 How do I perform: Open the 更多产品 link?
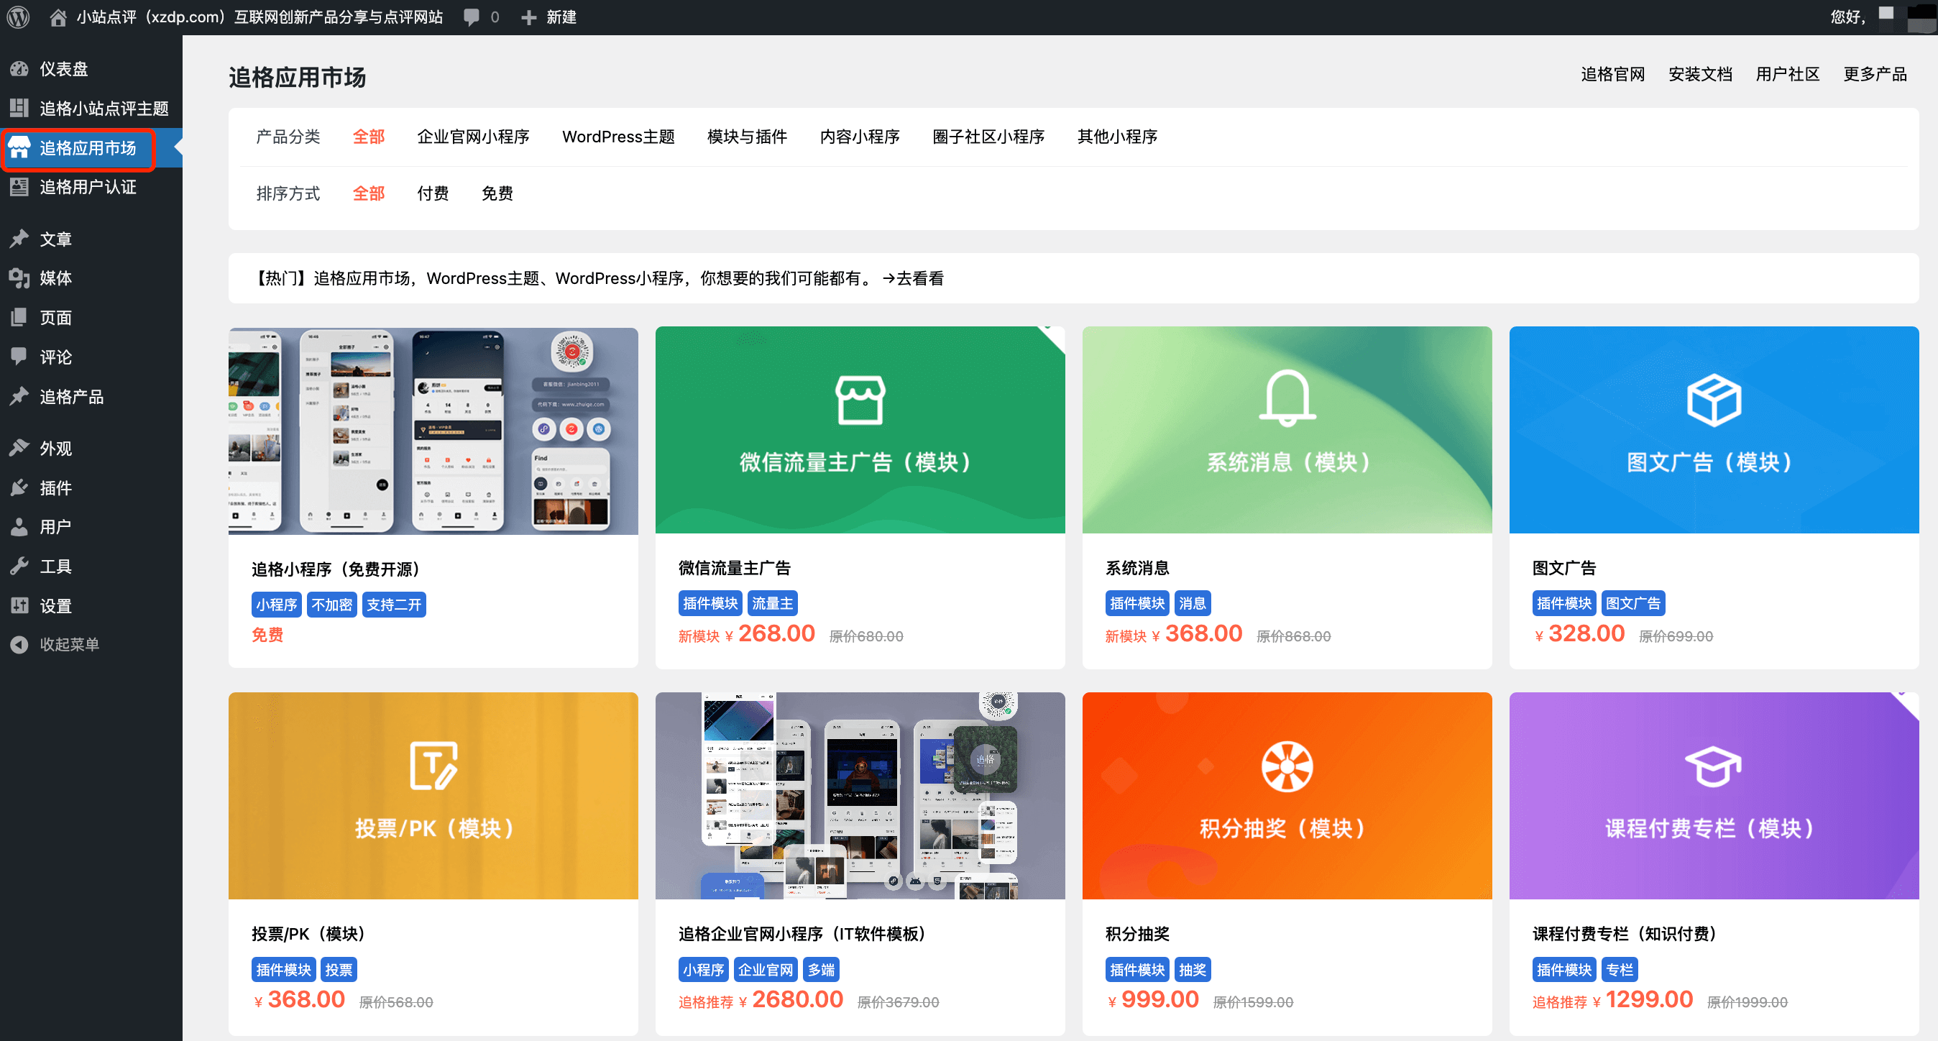point(1875,74)
